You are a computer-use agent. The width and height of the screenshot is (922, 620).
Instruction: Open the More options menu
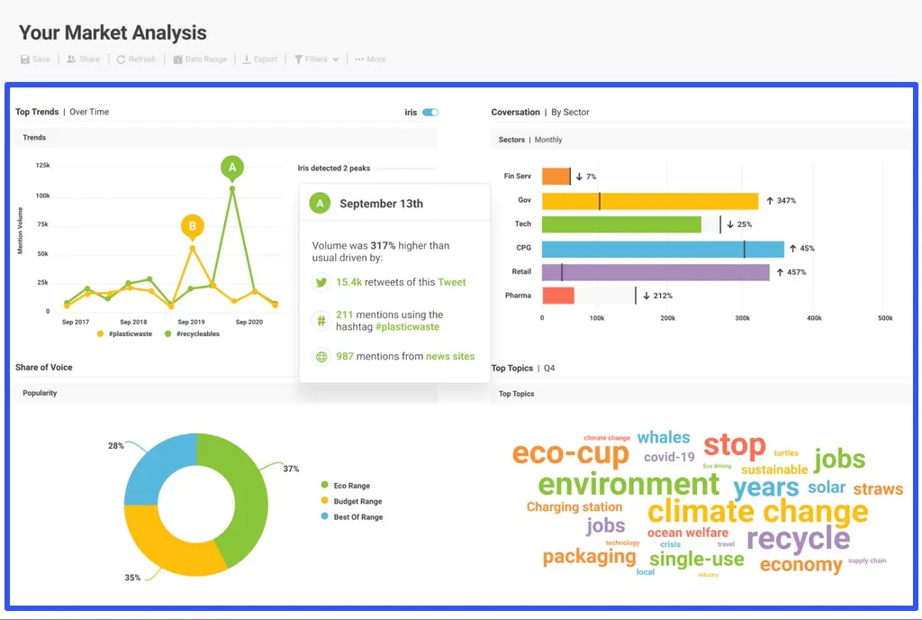pos(369,59)
